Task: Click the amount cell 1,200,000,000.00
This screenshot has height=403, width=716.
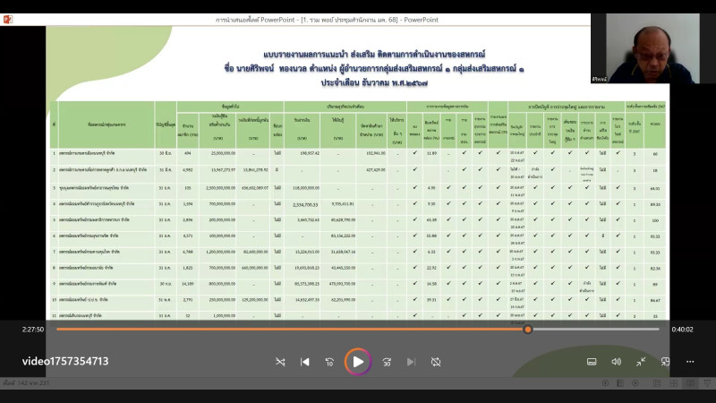Action: (x=220, y=252)
